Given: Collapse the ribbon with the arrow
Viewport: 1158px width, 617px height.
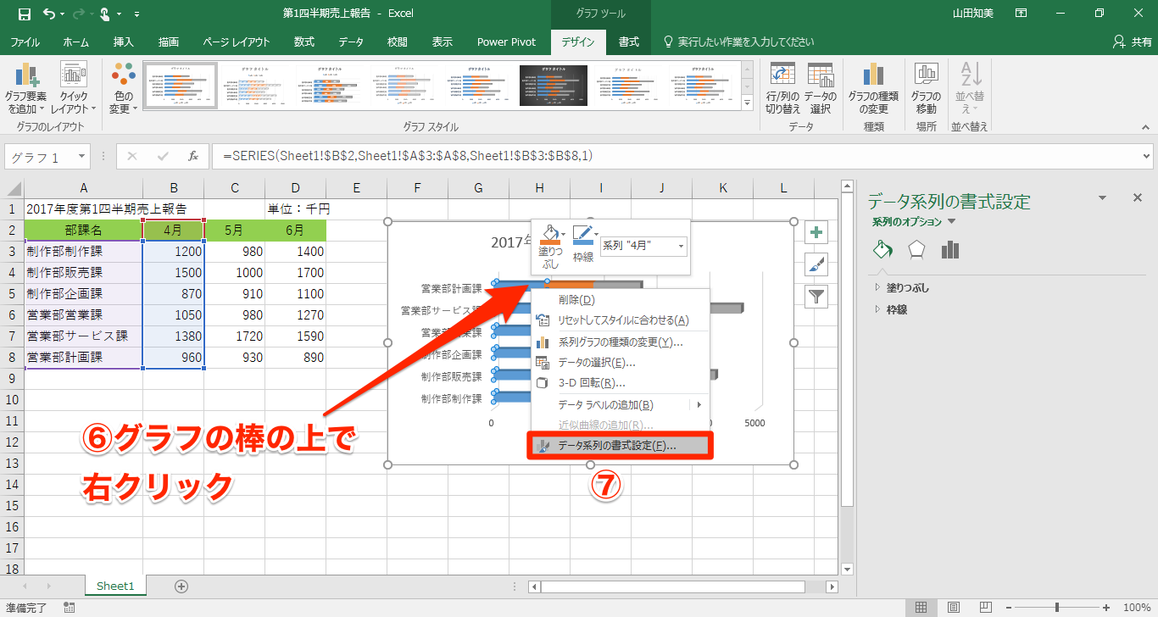Looking at the screenshot, I should [1145, 126].
